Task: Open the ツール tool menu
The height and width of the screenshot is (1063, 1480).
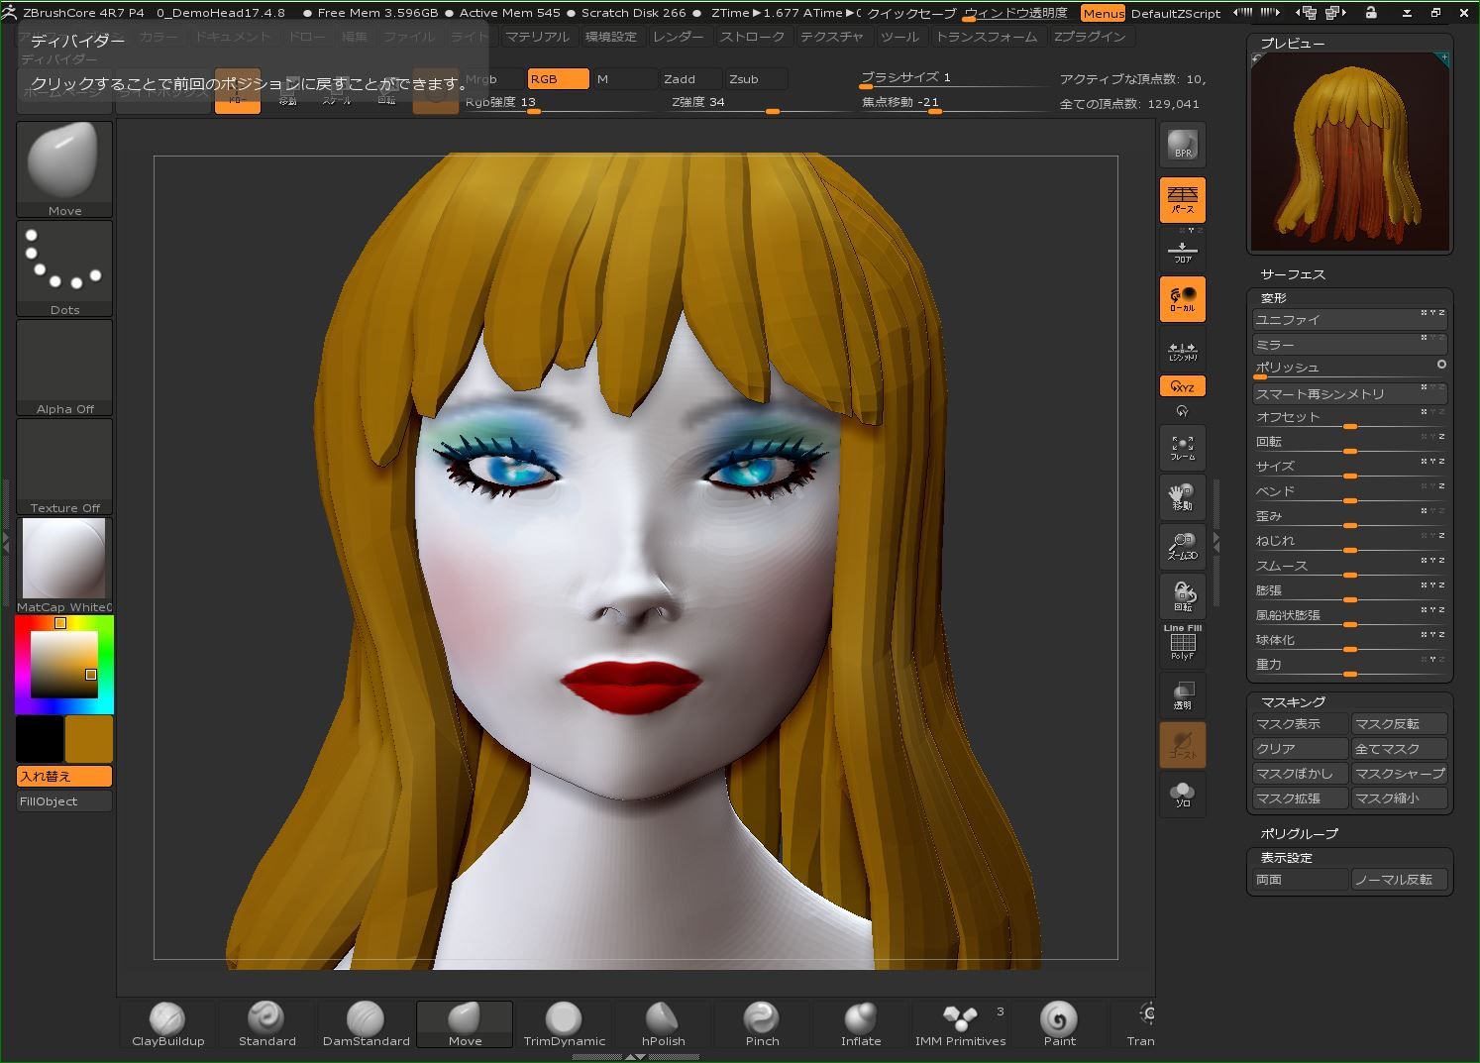Action: point(899,37)
